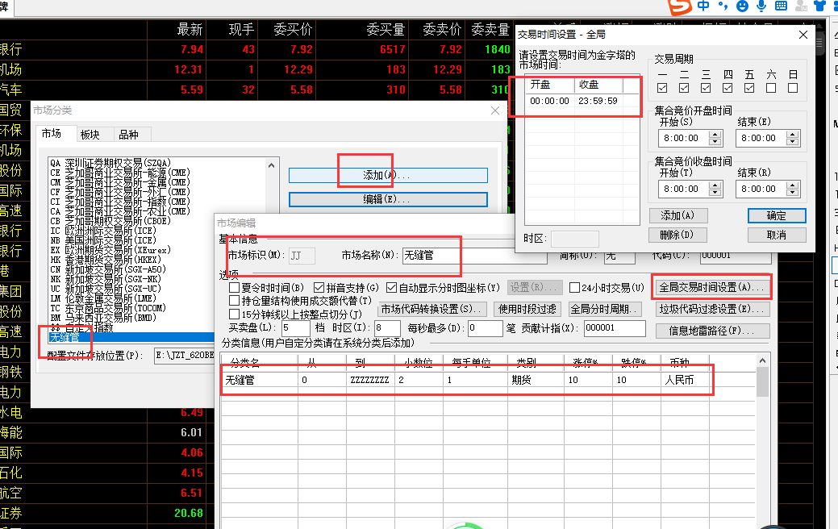Click the 全局交易时间设置 button

tap(711, 287)
